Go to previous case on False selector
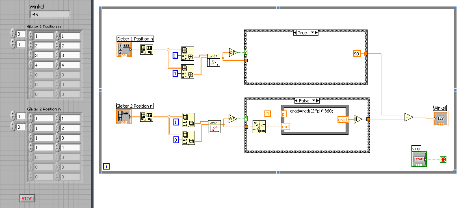 296,100
